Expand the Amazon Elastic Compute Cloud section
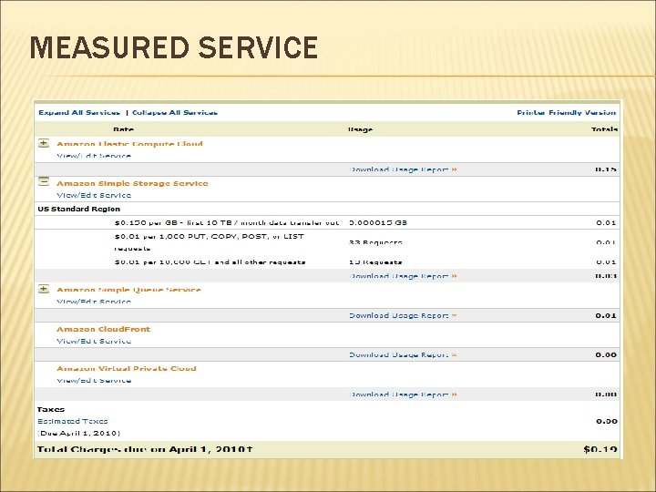 pos(44,143)
